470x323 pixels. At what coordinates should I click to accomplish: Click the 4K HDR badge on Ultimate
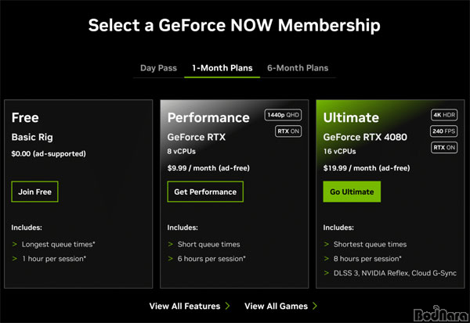point(444,115)
